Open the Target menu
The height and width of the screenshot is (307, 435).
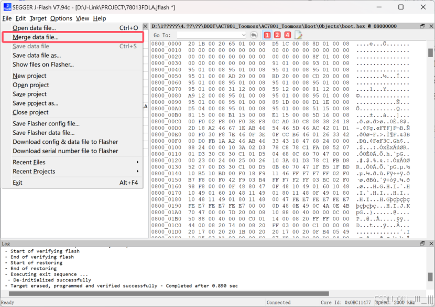pyautogui.click(x=38, y=18)
